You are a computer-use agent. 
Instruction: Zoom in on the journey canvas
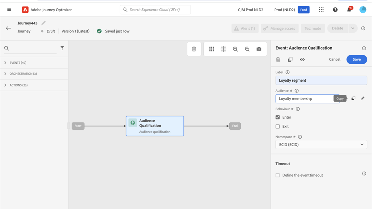[x=235, y=49]
